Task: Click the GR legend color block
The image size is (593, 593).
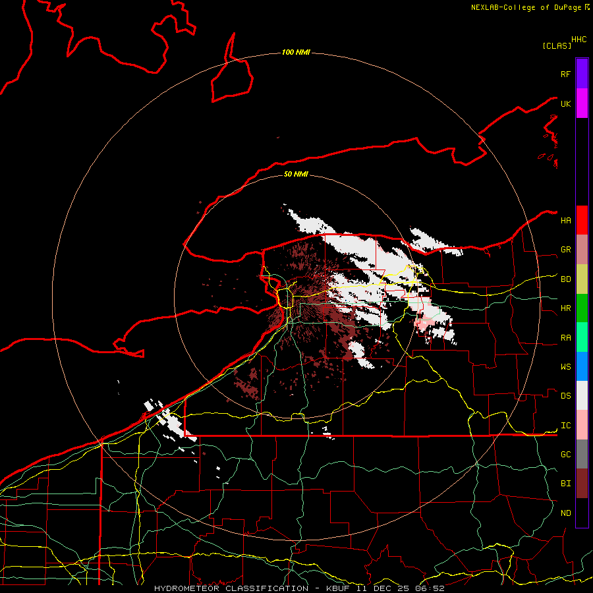Action: (582, 249)
